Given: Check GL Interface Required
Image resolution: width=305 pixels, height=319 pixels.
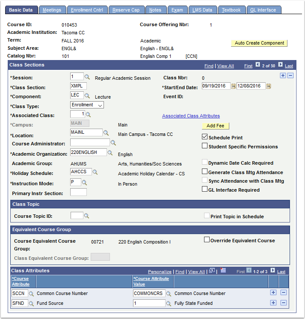Looking at the screenshot, I should (205, 189).
